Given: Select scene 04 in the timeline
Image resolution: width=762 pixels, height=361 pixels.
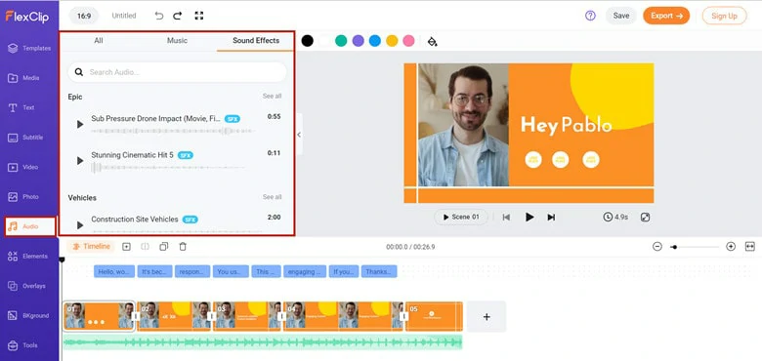Looking at the screenshot, I should pos(344,316).
